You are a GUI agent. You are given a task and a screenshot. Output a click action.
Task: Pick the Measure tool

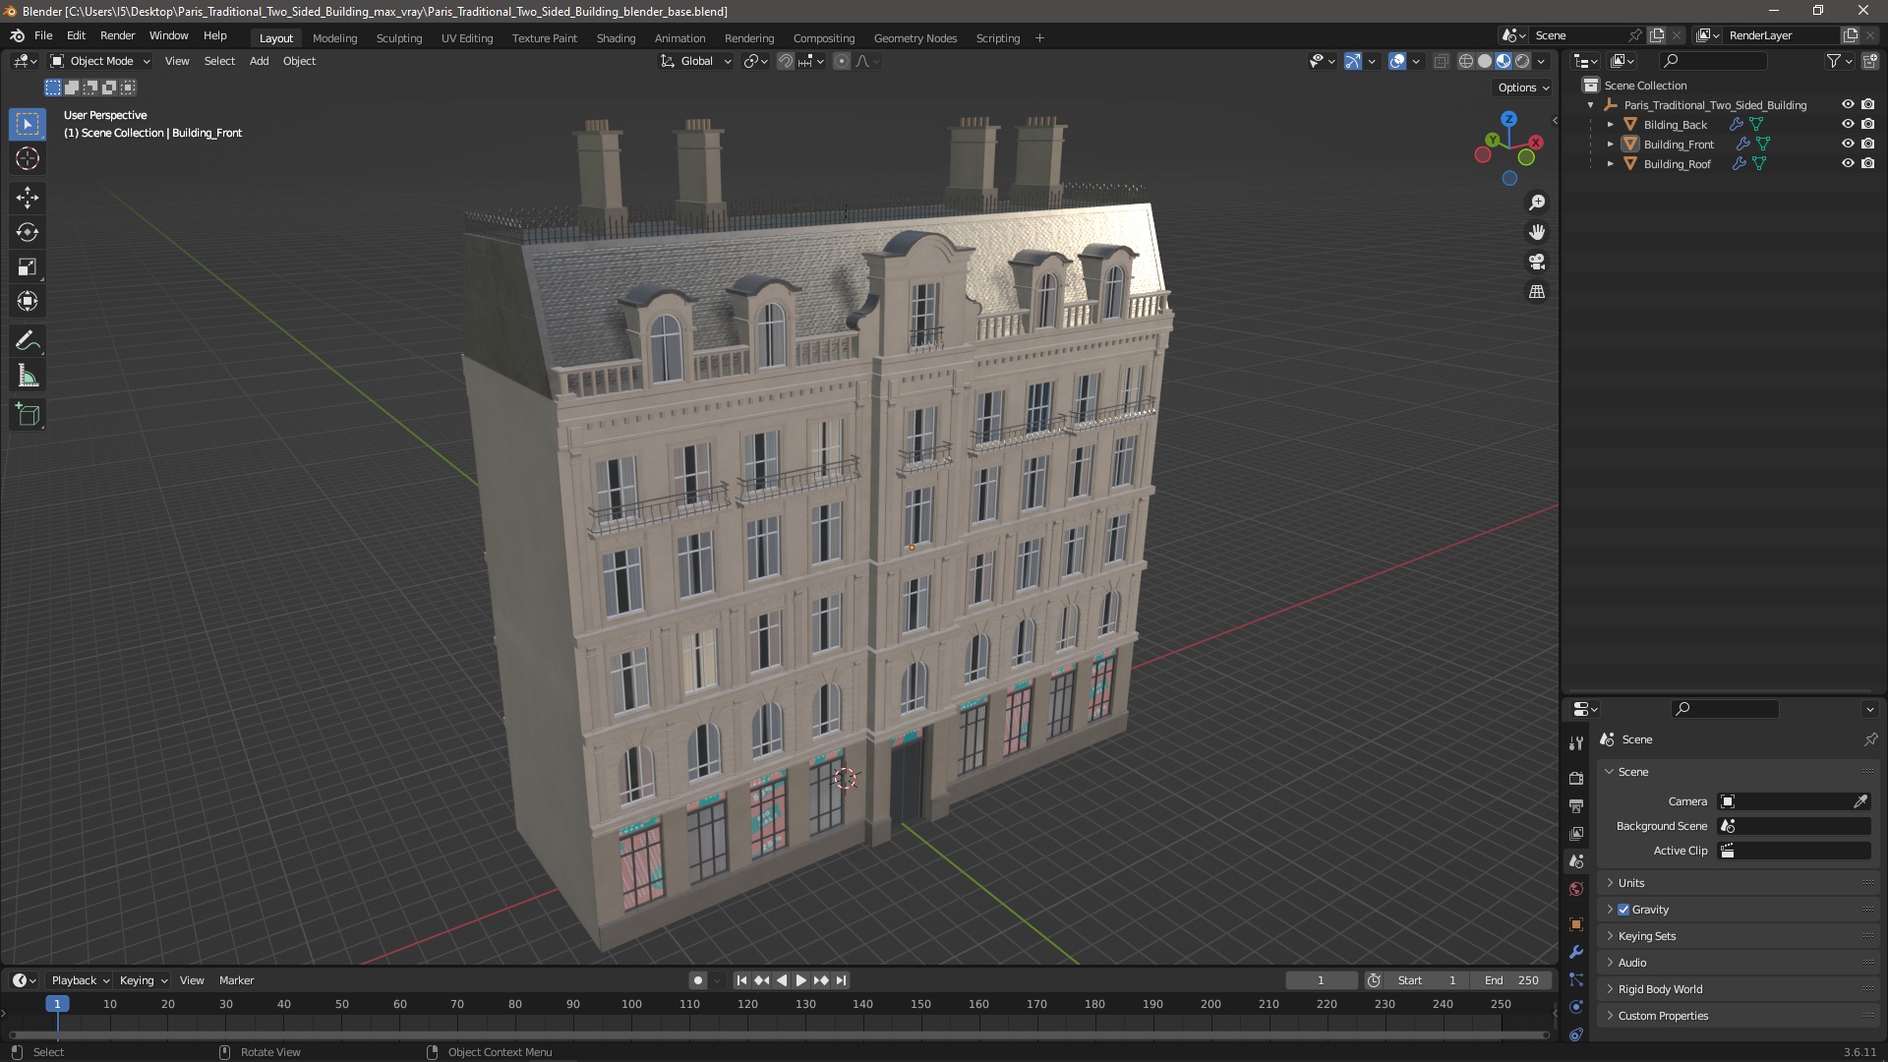pyautogui.click(x=27, y=377)
